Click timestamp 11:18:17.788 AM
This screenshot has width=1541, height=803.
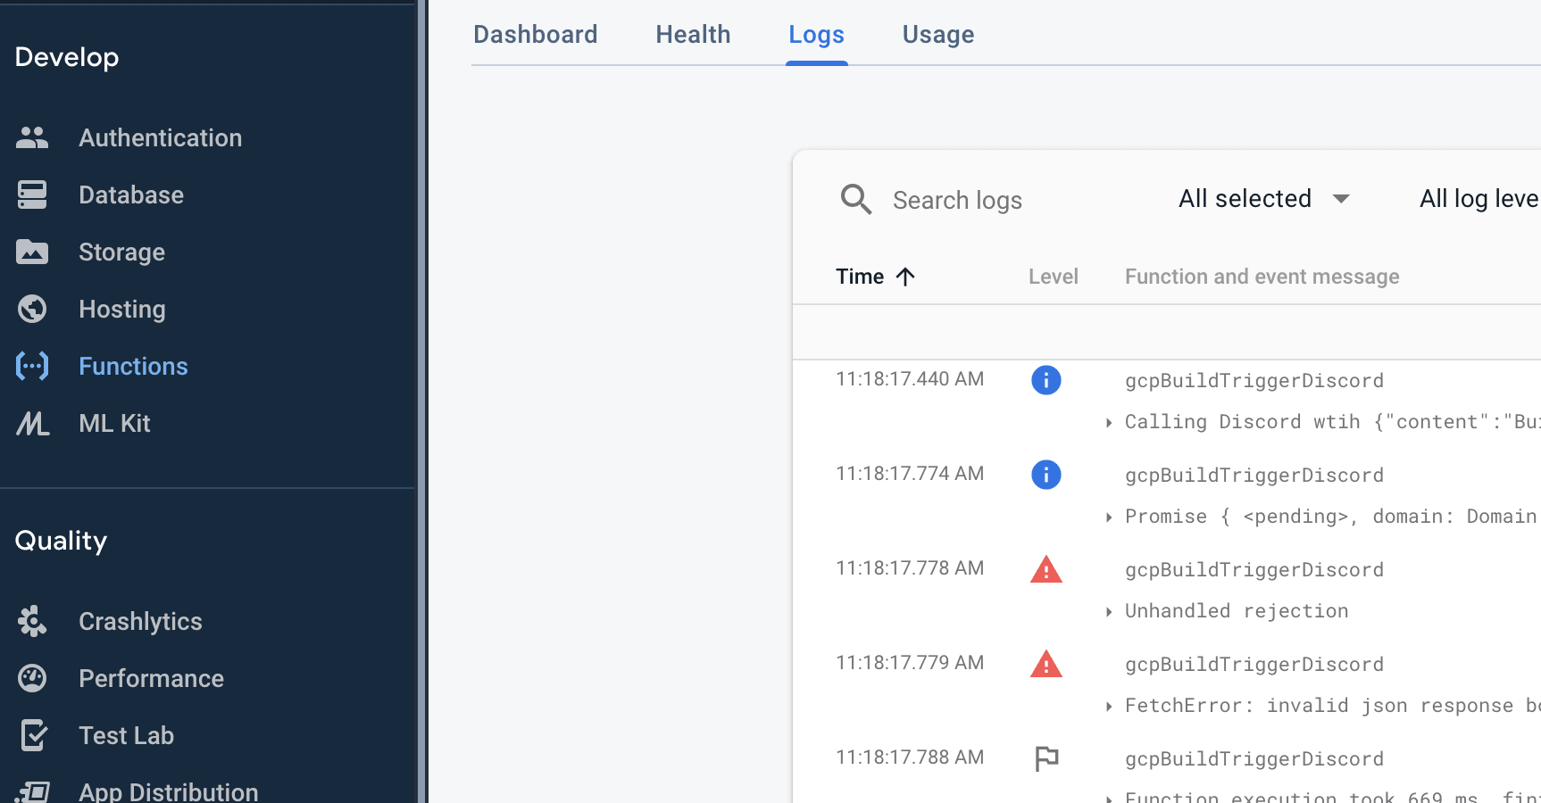[910, 757]
